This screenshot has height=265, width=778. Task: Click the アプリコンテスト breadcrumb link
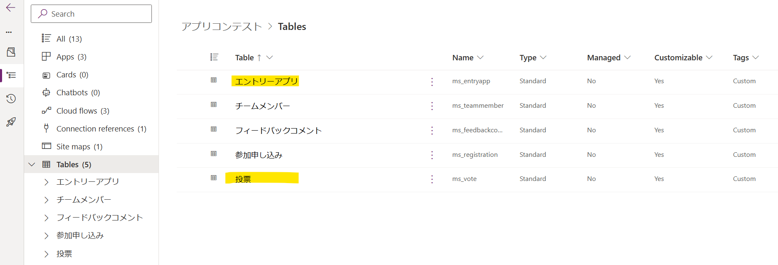(222, 27)
